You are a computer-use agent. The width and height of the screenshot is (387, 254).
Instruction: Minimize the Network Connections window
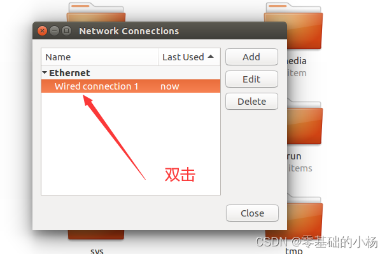pos(54,30)
